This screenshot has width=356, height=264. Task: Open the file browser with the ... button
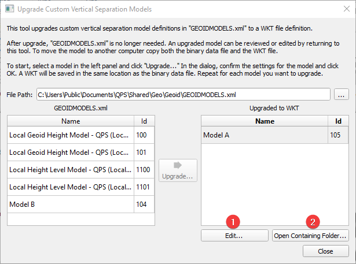pos(342,94)
